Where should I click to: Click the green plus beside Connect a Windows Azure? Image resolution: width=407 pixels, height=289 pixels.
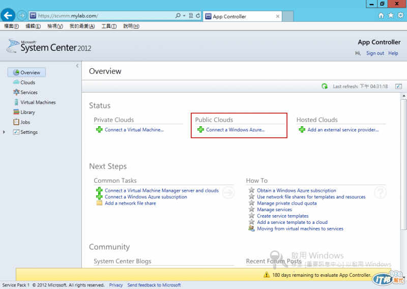pyautogui.click(x=200, y=130)
